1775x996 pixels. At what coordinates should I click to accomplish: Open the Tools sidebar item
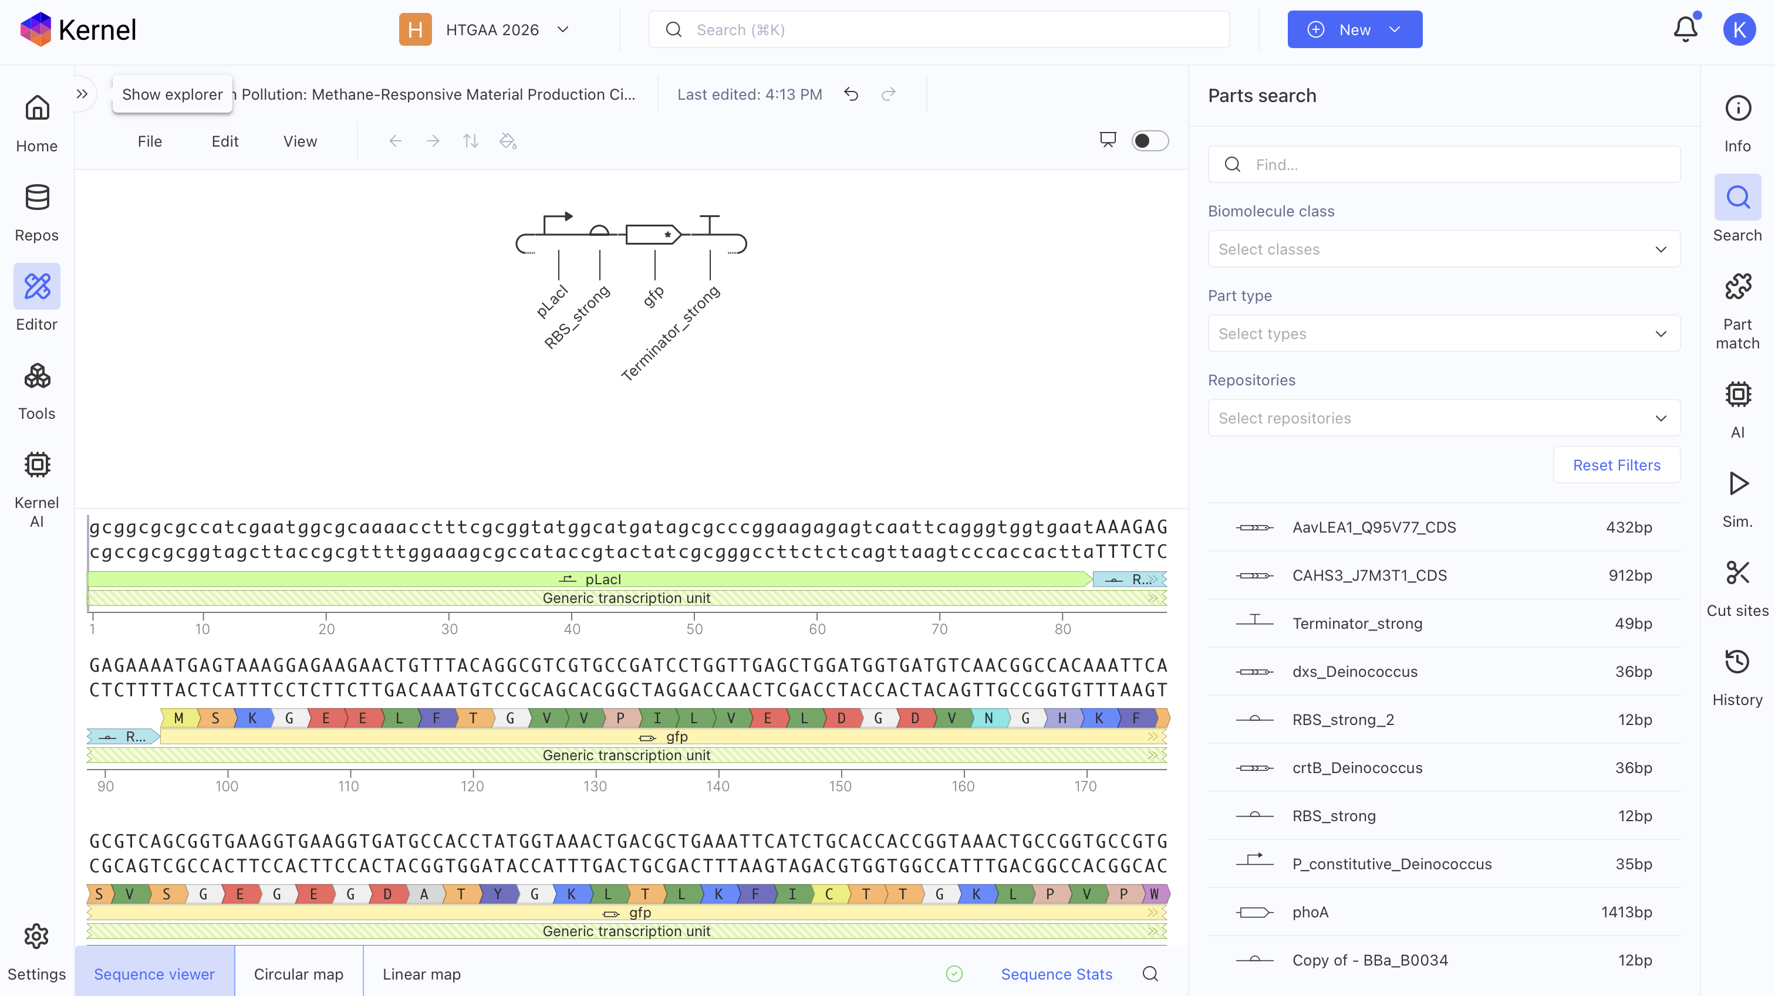point(36,391)
